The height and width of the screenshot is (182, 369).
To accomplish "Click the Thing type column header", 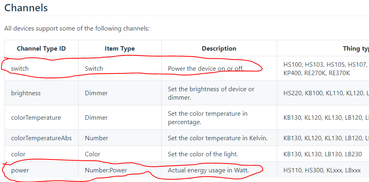I will 356,49.
